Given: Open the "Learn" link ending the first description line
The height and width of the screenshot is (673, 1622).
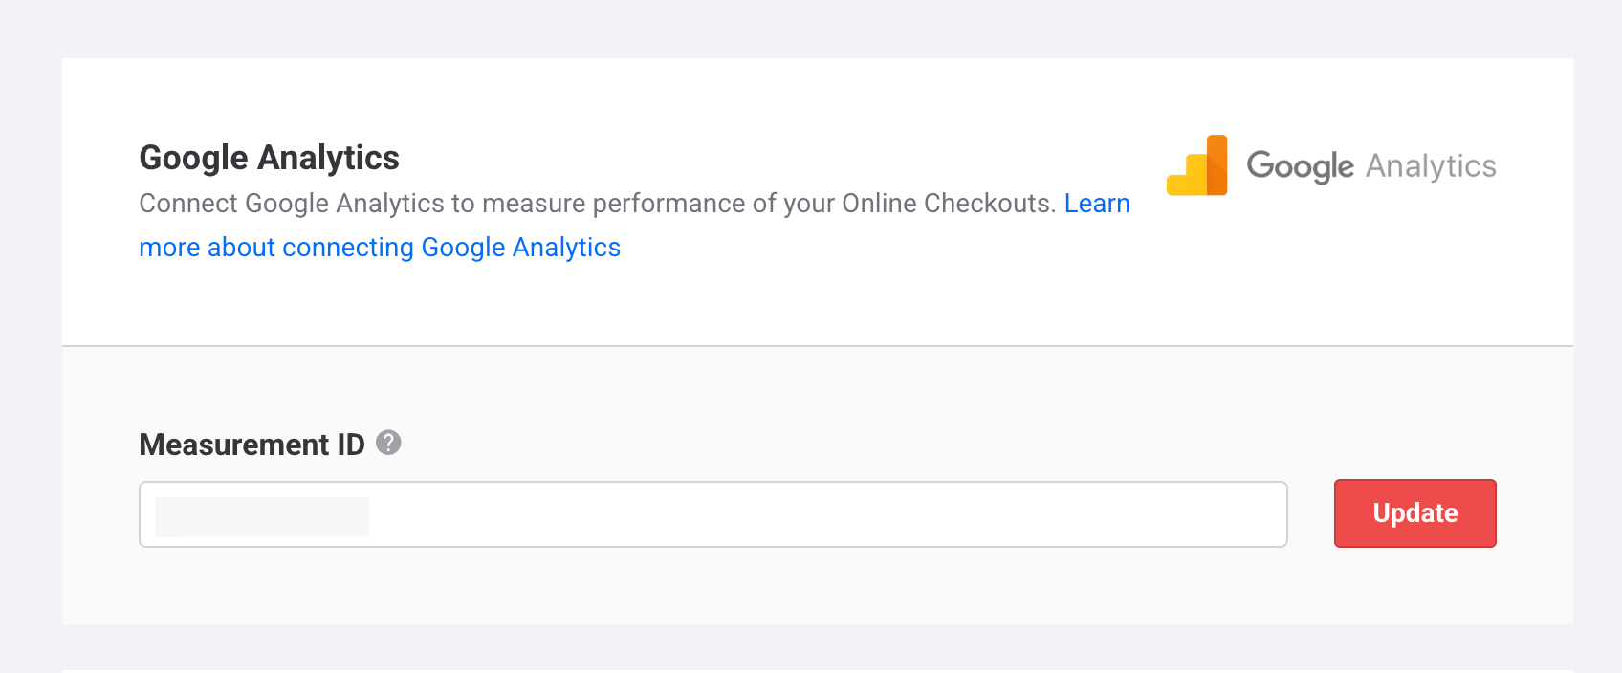Looking at the screenshot, I should 1097,204.
